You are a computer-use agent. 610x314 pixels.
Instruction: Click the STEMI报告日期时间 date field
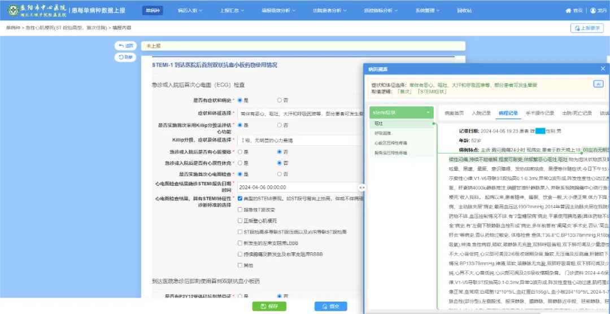point(300,187)
